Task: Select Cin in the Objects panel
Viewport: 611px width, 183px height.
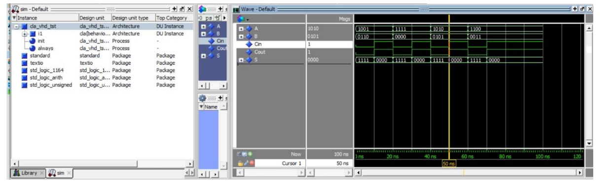Action: (x=221, y=41)
